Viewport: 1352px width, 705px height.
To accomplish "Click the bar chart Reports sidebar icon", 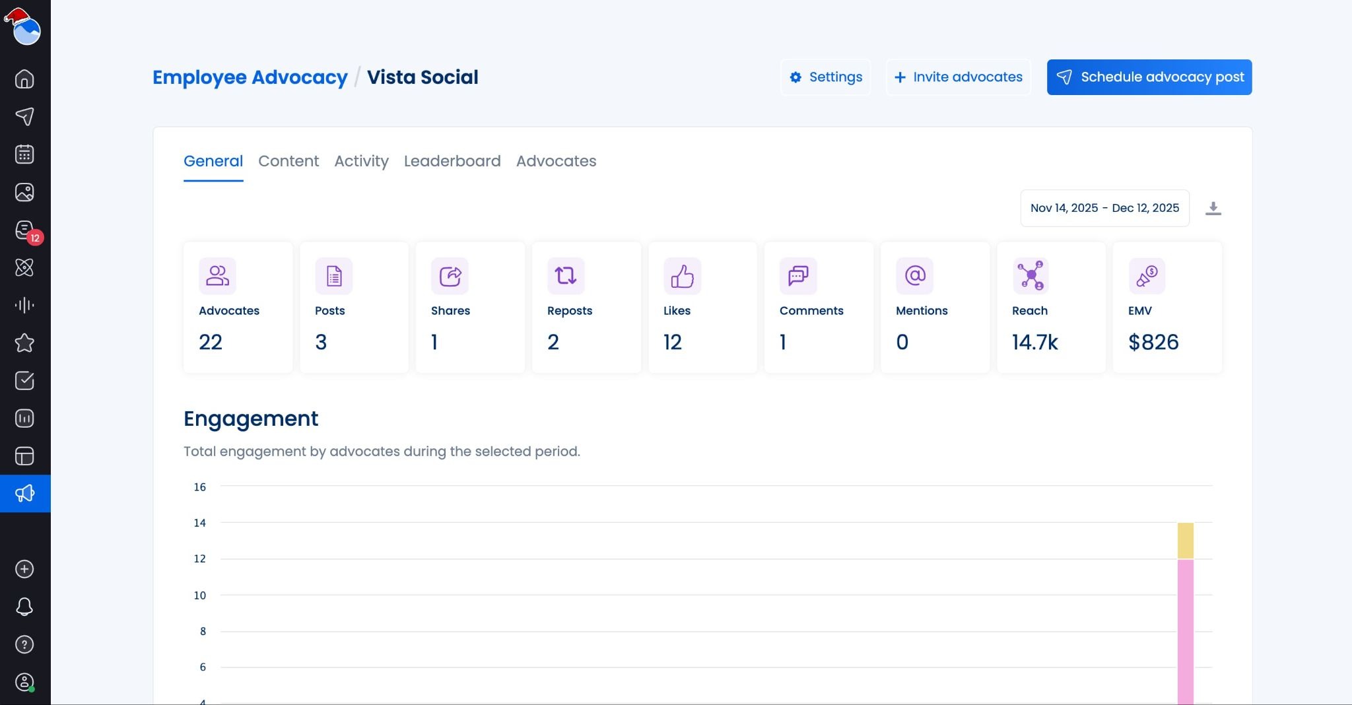I will pyautogui.click(x=24, y=419).
